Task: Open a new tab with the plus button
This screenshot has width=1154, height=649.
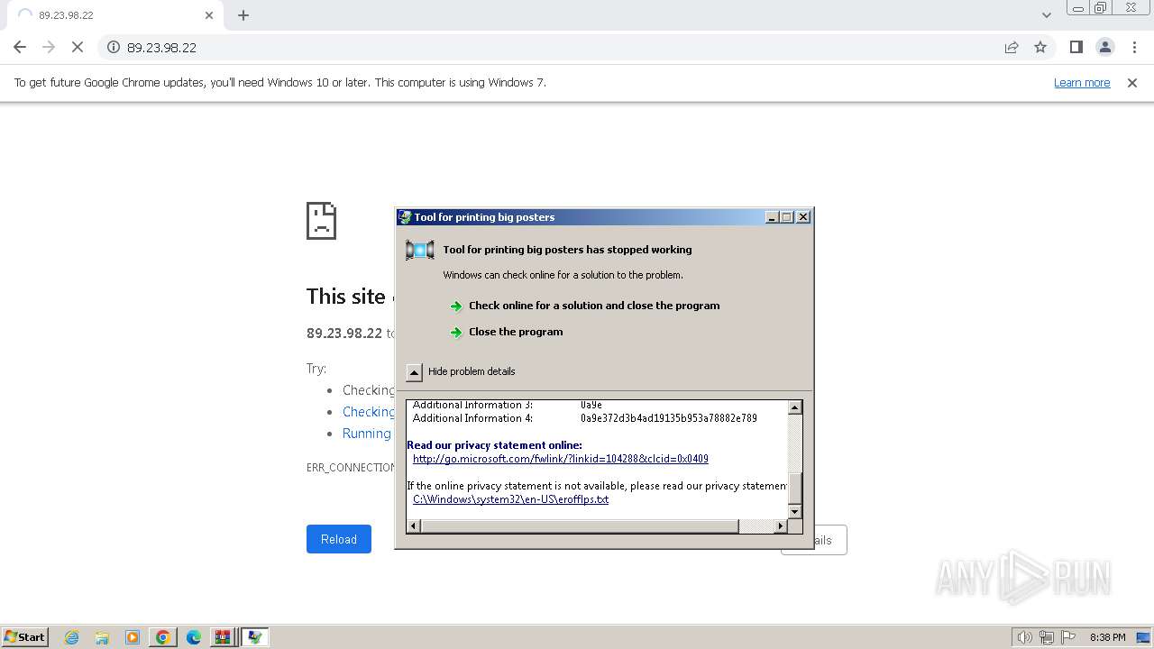Action: coord(243,15)
